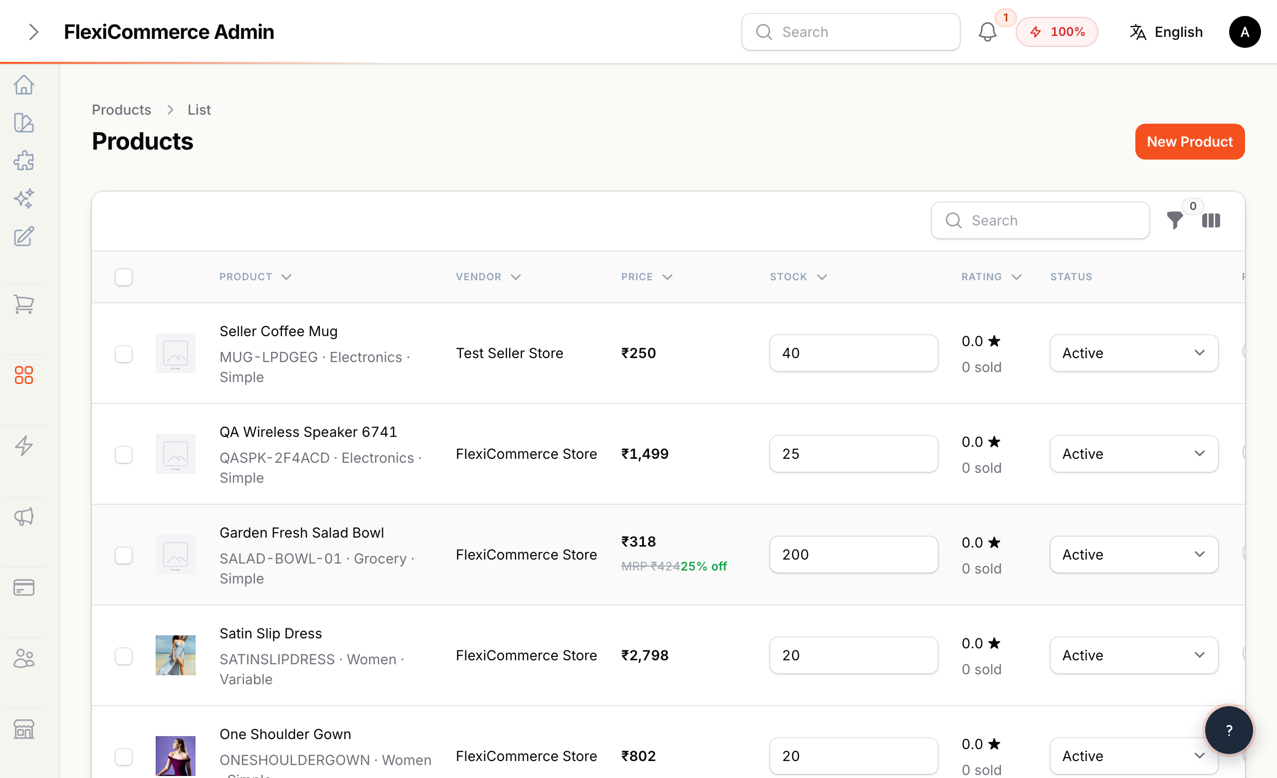Click the ₹1,499 price cell
This screenshot has width=1277, height=778.
(644, 454)
